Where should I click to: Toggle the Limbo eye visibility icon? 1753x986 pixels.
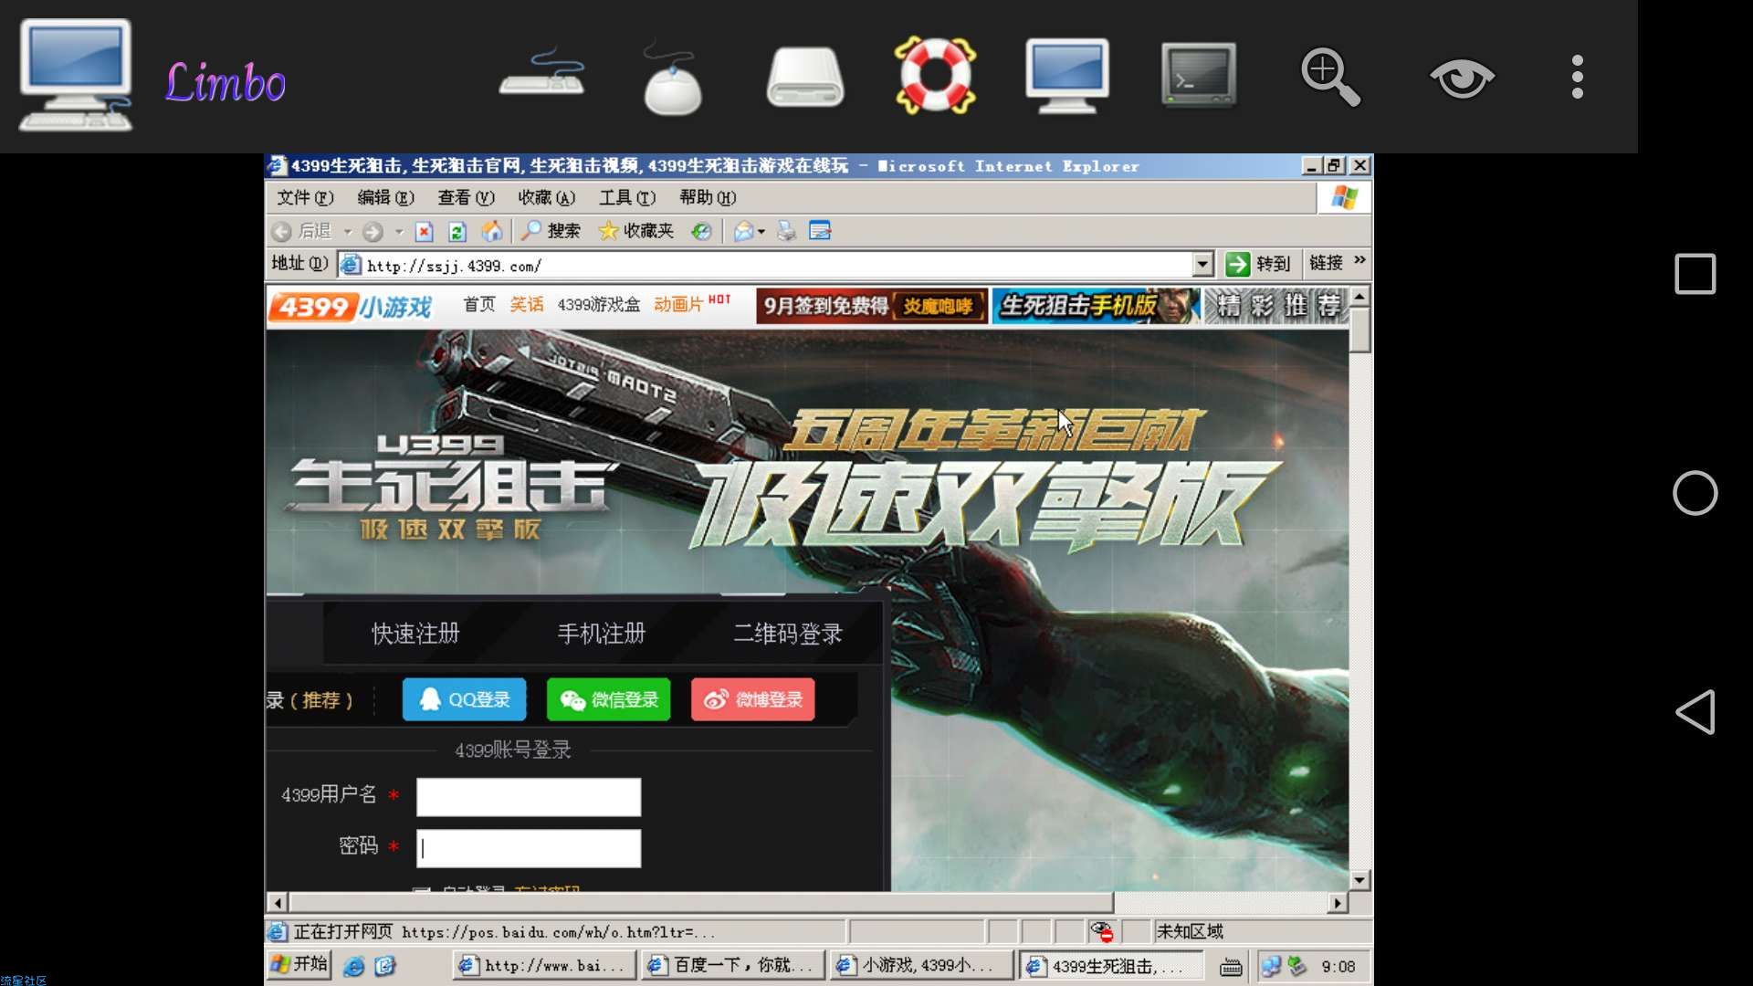point(1462,79)
